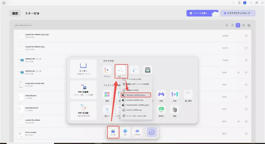Open more options for sample-file-editable_Copy_Copy
This screenshot has height=144, width=265.
246,36
